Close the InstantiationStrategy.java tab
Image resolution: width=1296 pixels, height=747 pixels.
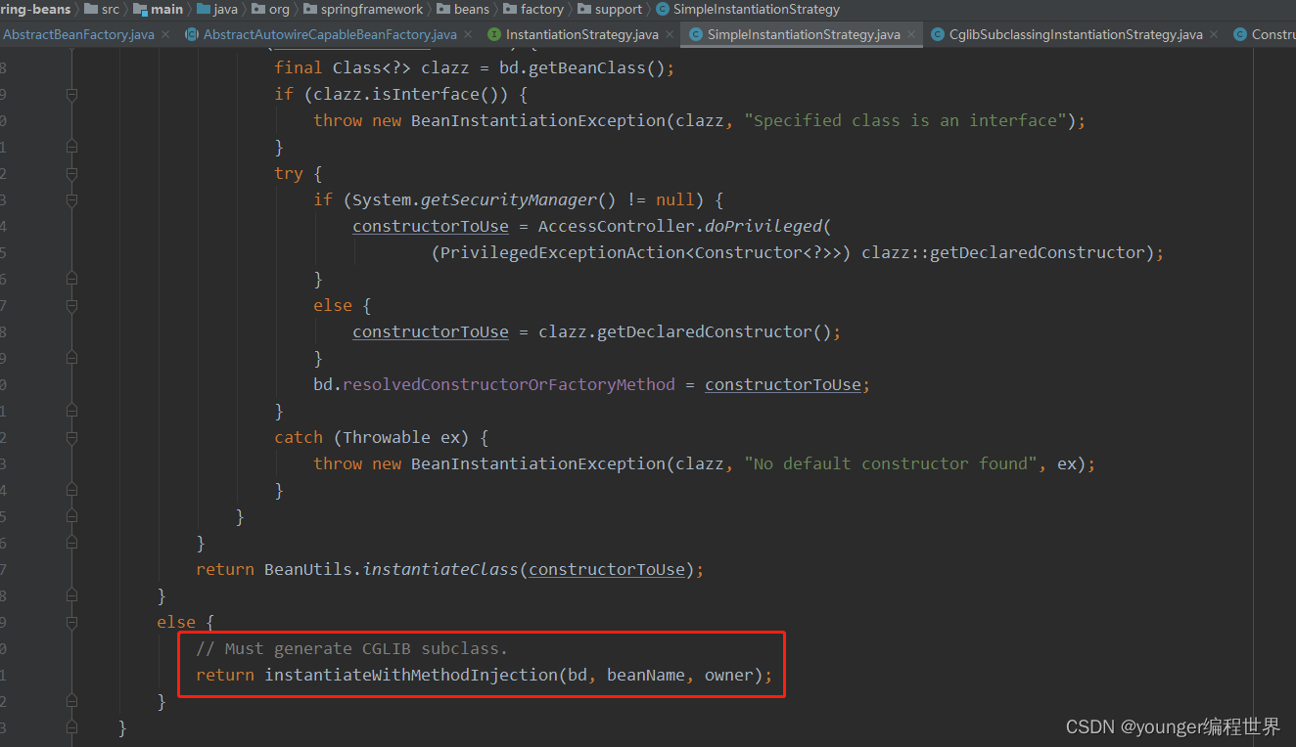click(x=669, y=34)
